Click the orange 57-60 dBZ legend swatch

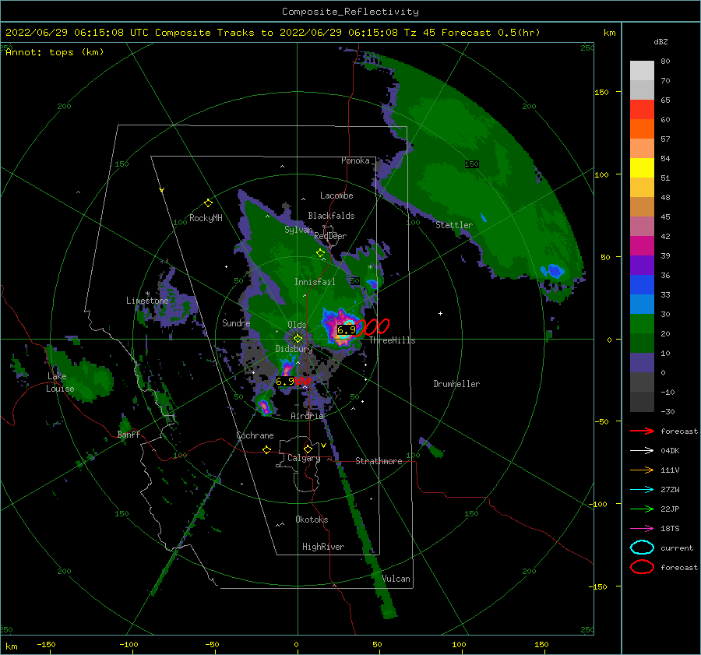642,129
